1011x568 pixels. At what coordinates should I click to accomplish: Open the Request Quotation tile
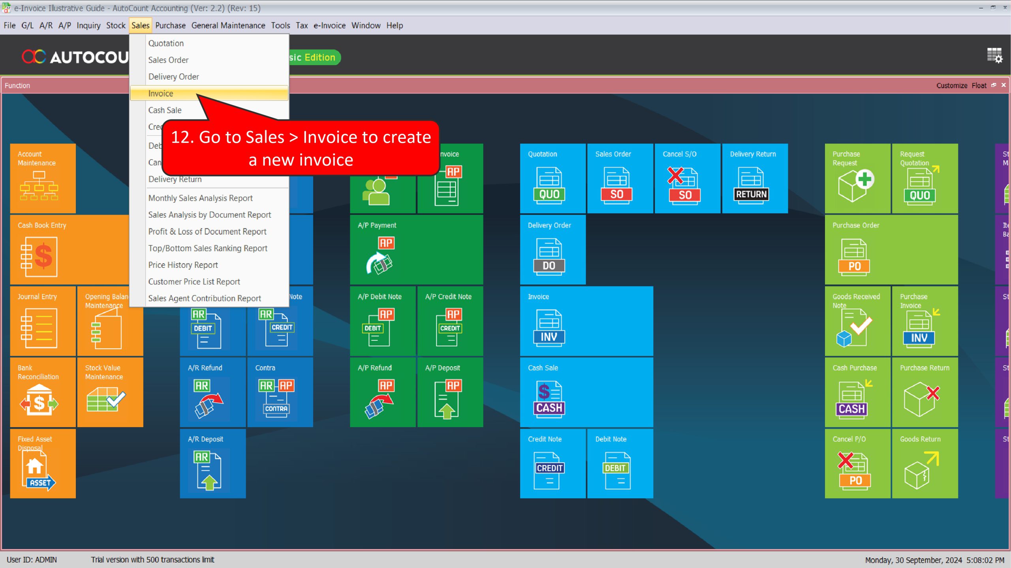[925, 178]
